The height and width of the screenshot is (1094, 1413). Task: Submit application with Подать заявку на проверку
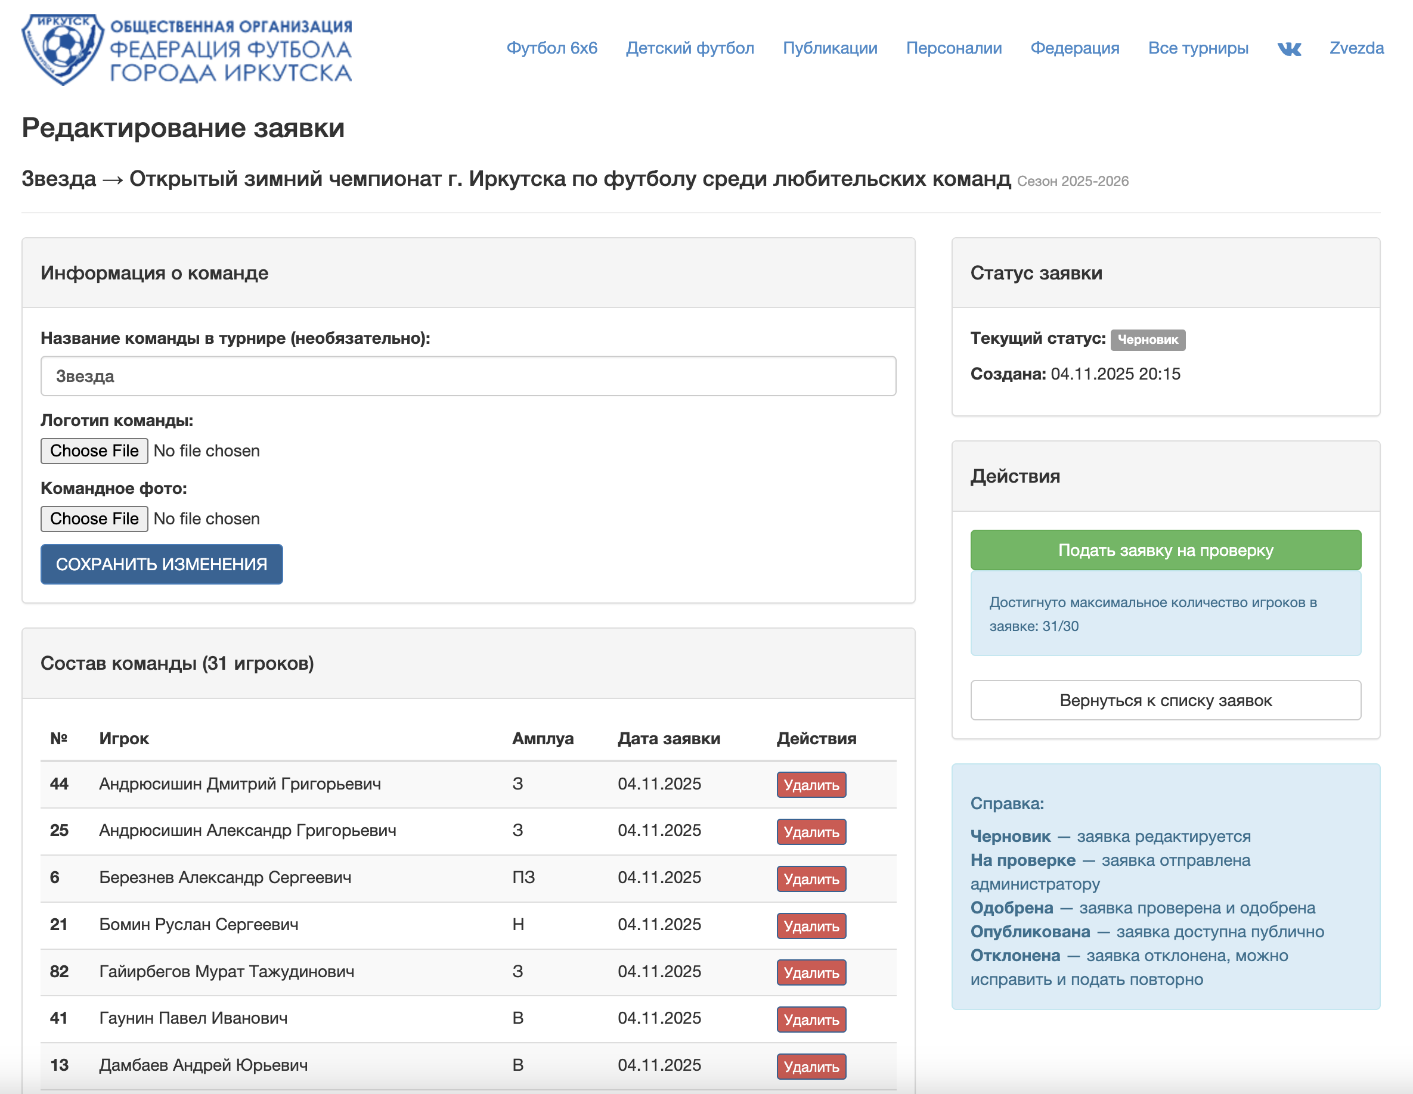(1165, 550)
